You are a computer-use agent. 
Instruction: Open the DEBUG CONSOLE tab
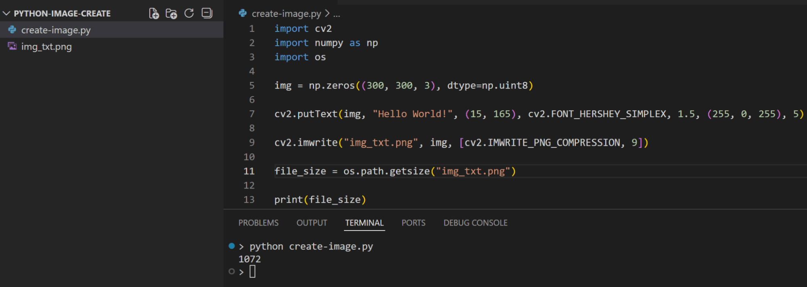pos(475,223)
